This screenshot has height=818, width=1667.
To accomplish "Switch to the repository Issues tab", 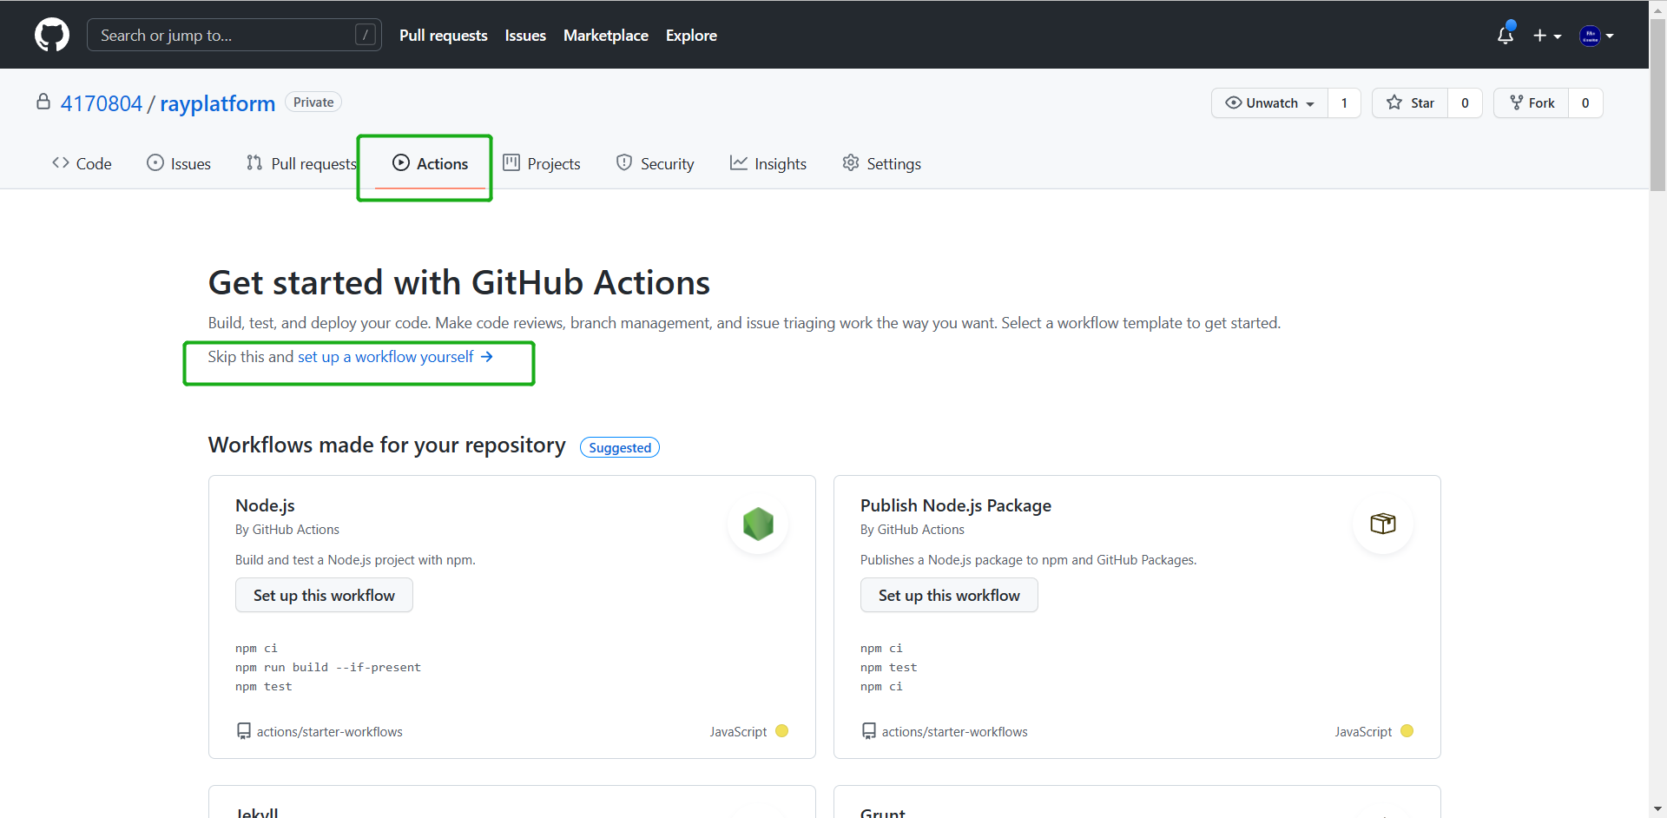I will point(179,163).
